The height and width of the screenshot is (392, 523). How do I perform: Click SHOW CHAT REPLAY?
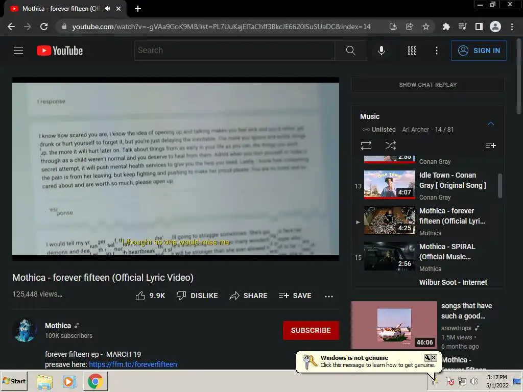click(428, 85)
